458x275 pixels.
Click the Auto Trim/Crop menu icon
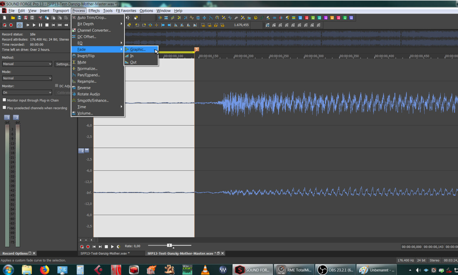74,18
